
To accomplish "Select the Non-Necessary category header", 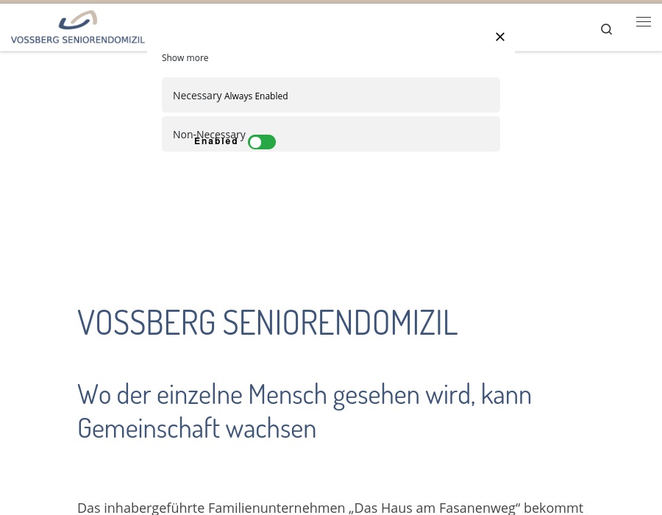I will pyautogui.click(x=209, y=134).
